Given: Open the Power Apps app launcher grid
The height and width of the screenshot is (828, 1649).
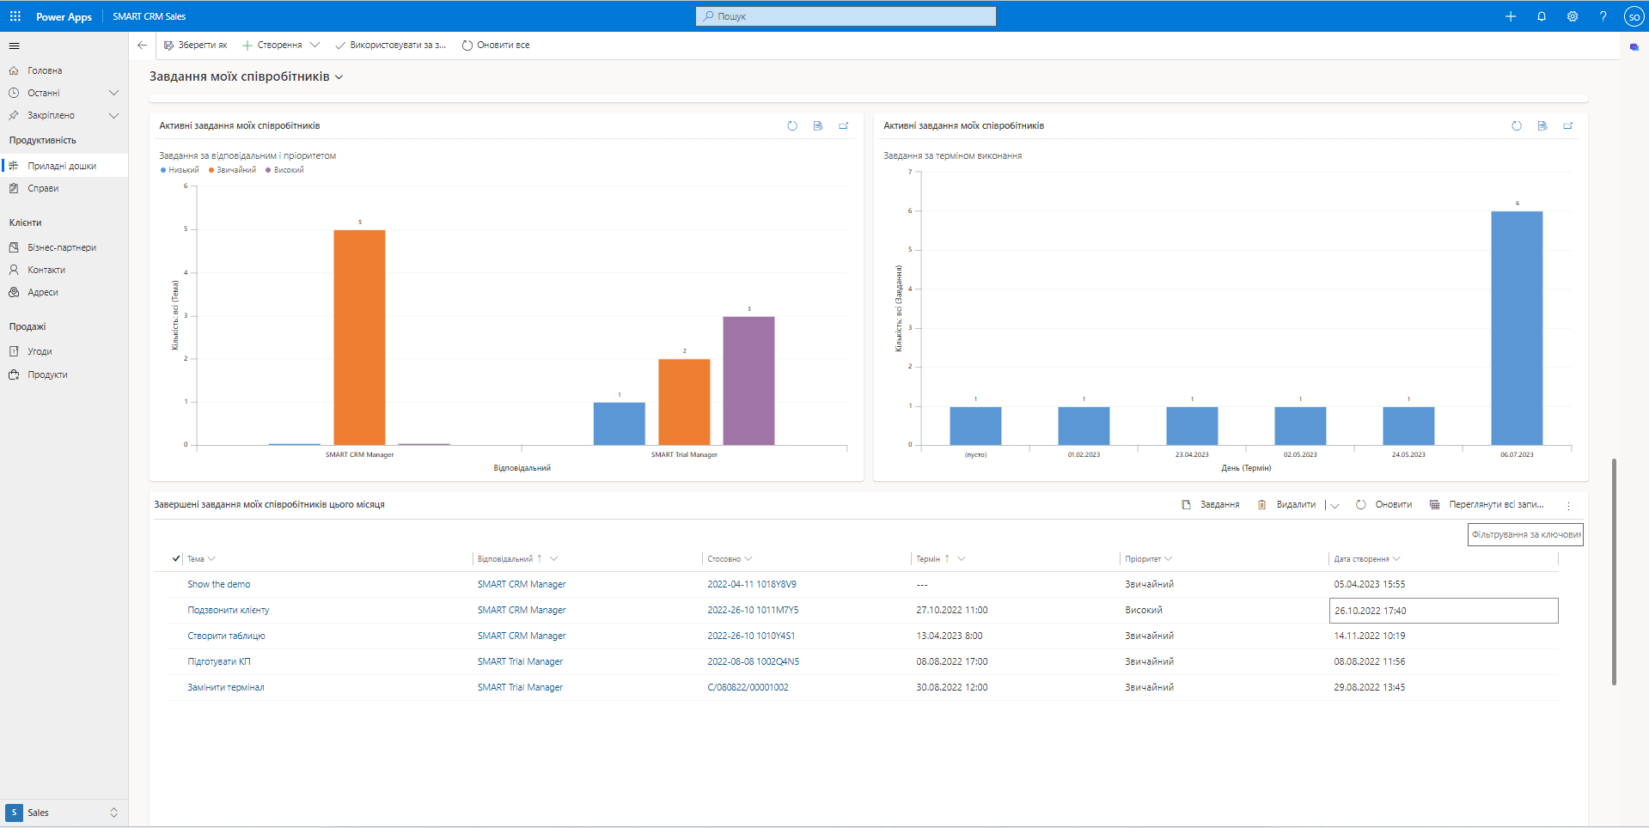Looking at the screenshot, I should click(x=15, y=16).
